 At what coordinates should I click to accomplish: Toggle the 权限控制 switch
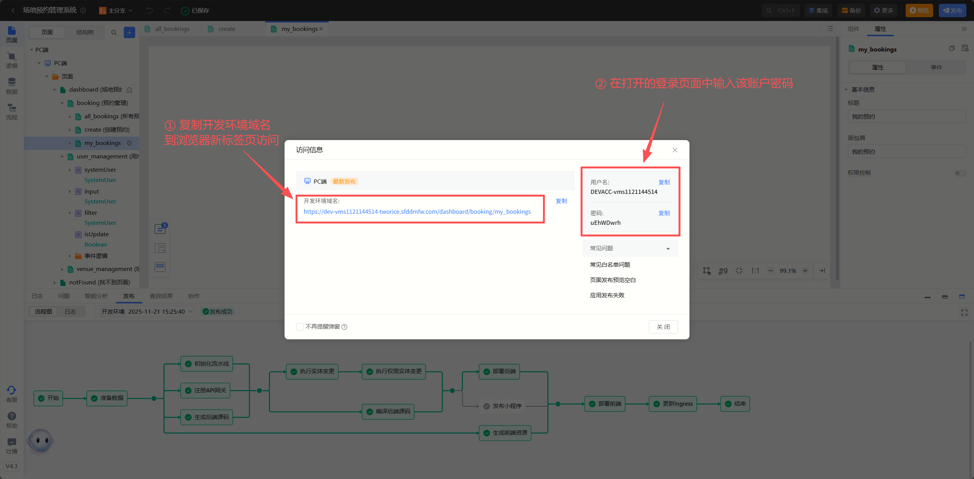click(960, 173)
